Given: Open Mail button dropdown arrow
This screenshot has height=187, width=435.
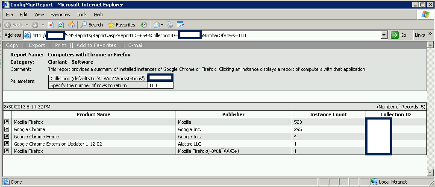Looking at the screenshot, I should click(x=162, y=25).
